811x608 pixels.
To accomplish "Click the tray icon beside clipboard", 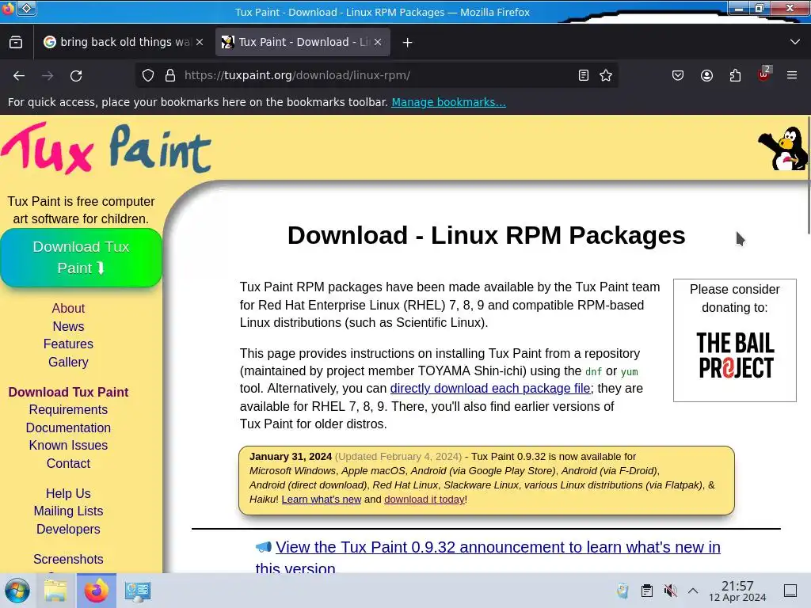I will pos(623,591).
